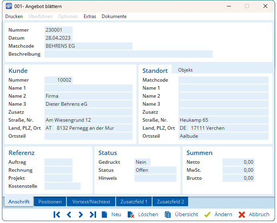Open the Vortext/Nachtext tab
Viewport: 277px width, 223px height.
(x=91, y=202)
